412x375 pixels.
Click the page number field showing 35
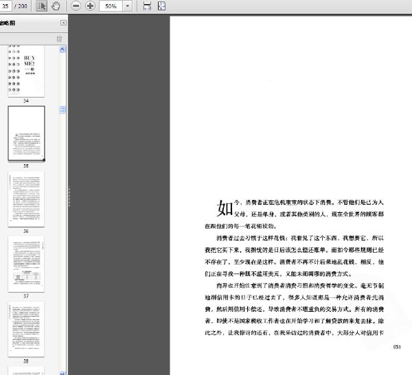tap(5, 5)
